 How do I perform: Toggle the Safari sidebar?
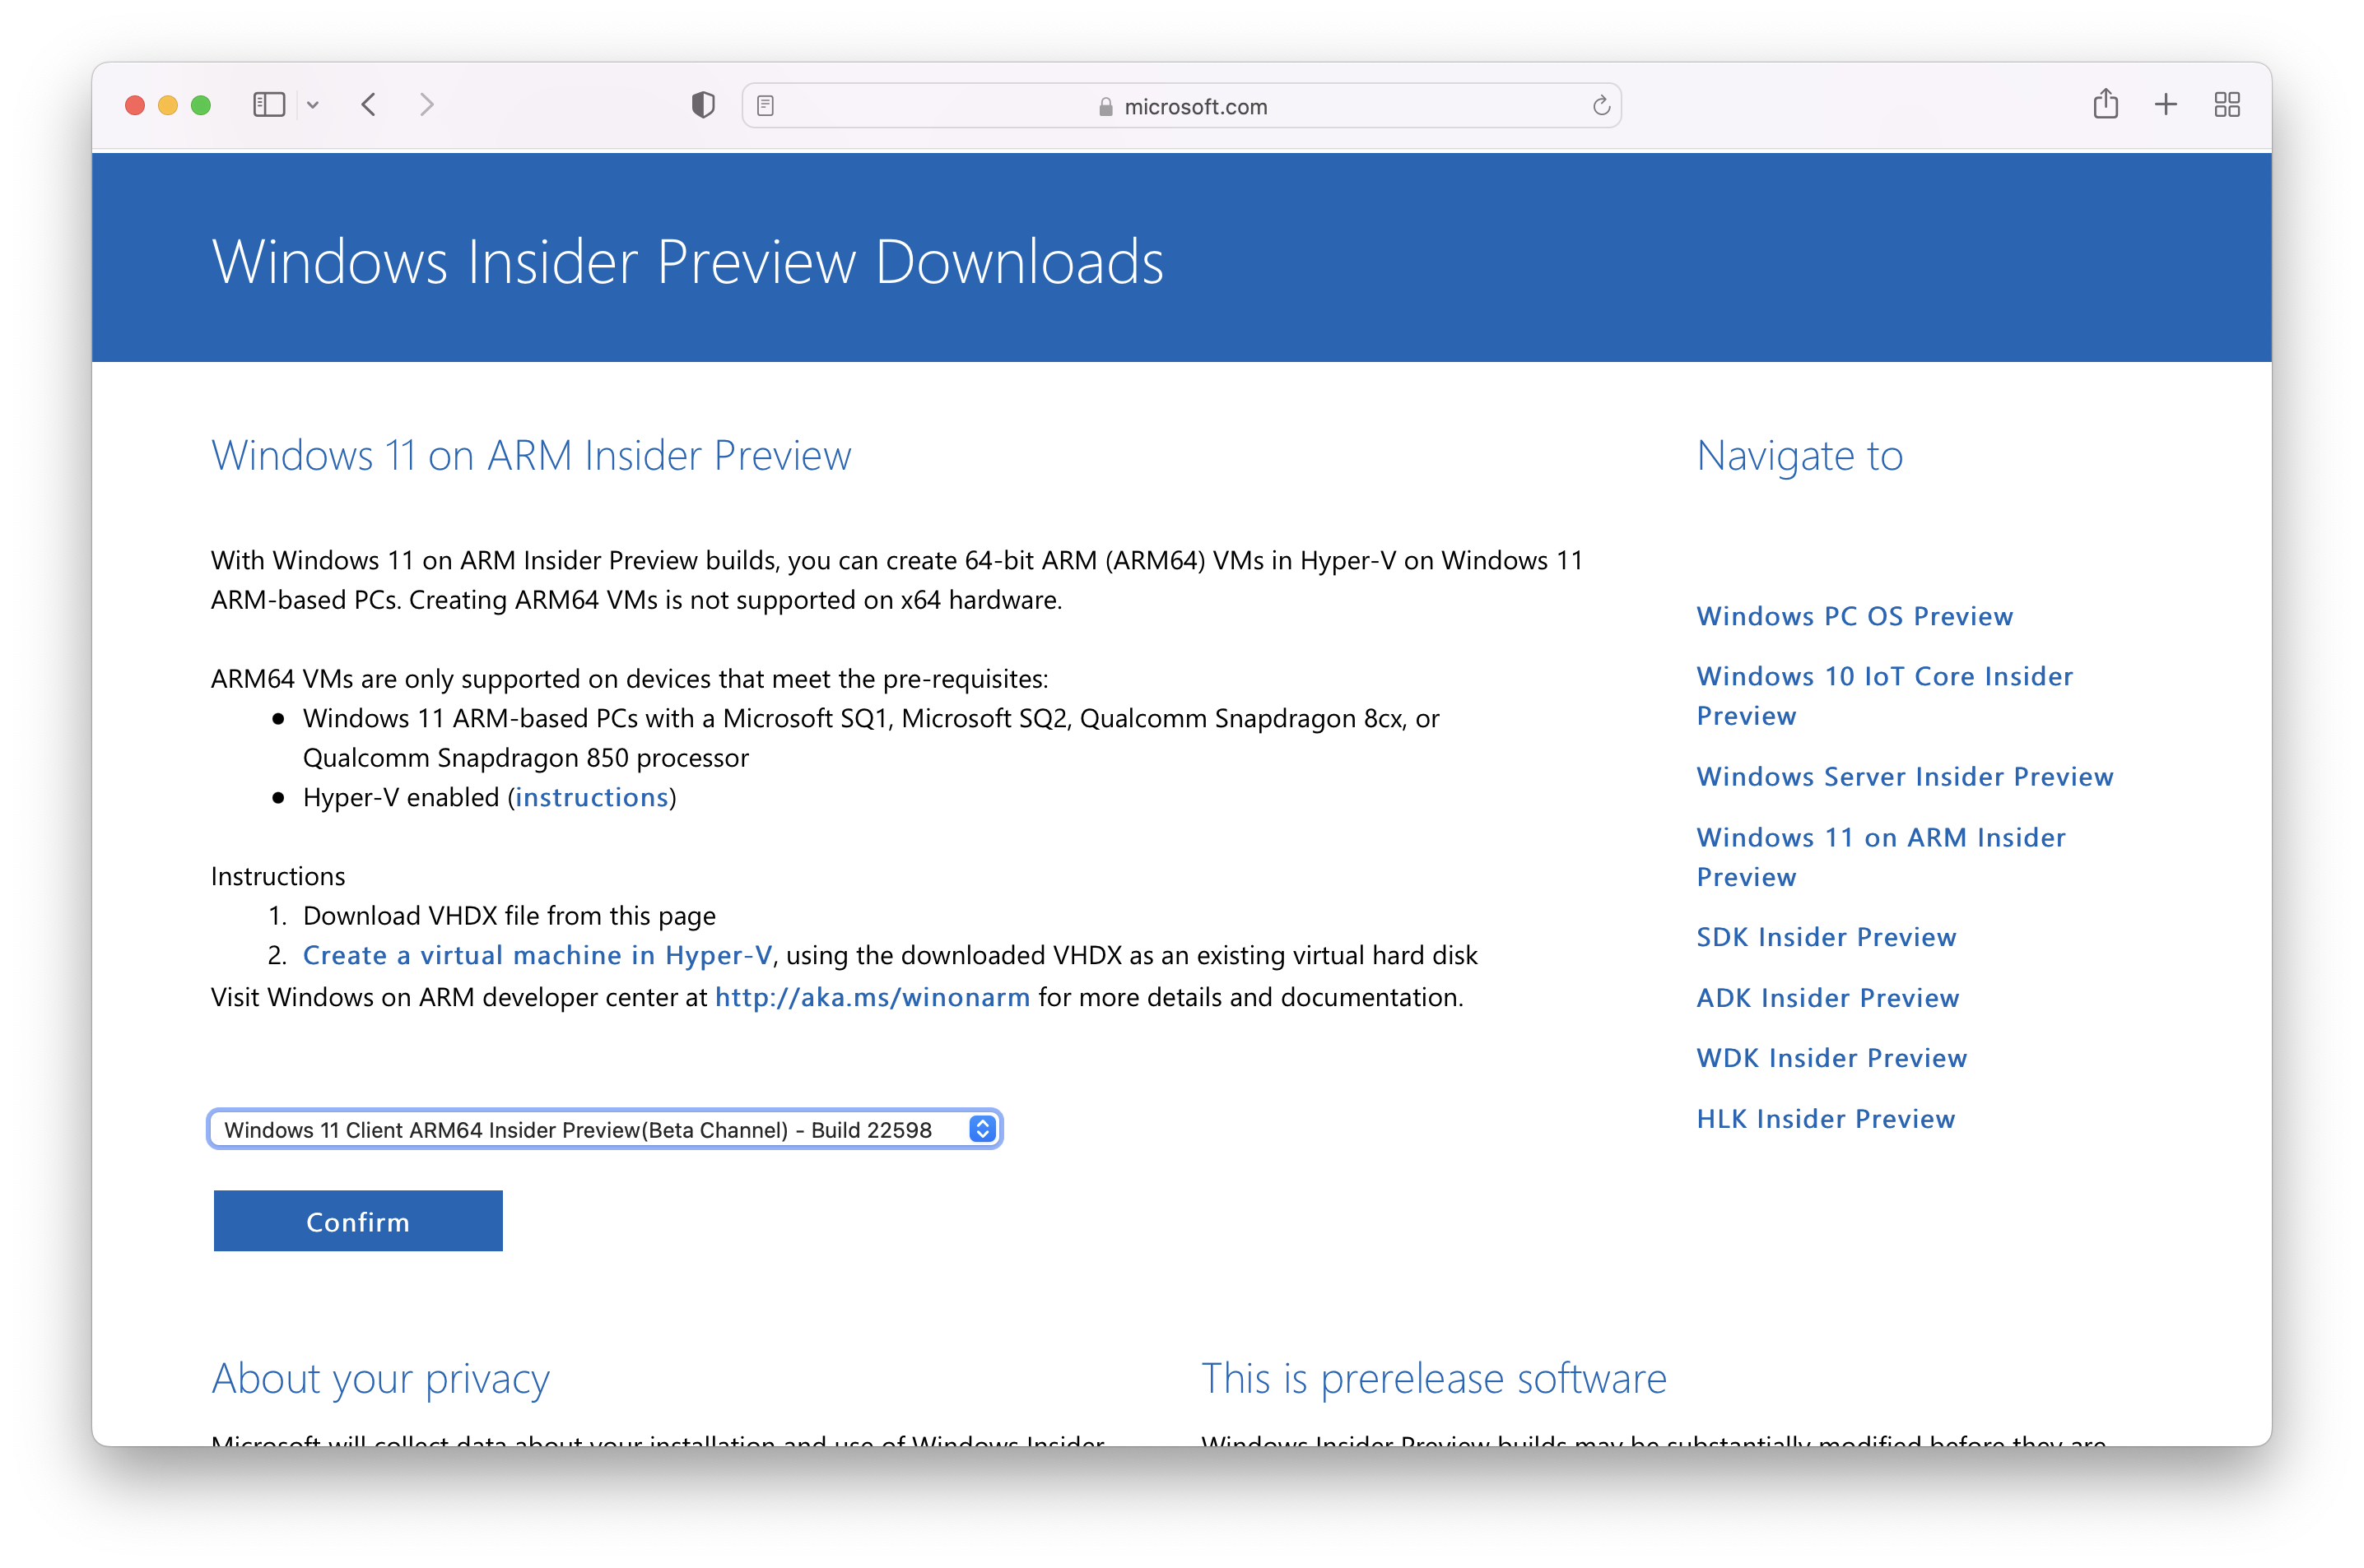(x=268, y=105)
